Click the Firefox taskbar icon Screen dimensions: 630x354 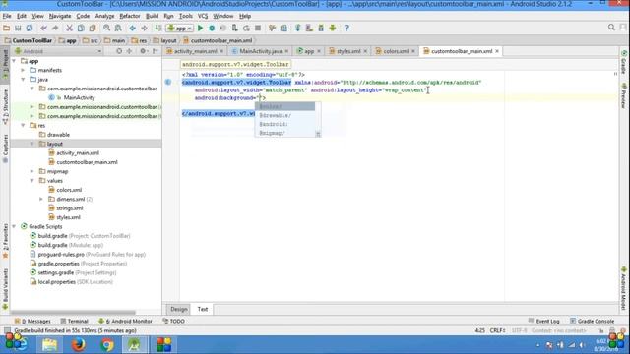(x=79, y=345)
